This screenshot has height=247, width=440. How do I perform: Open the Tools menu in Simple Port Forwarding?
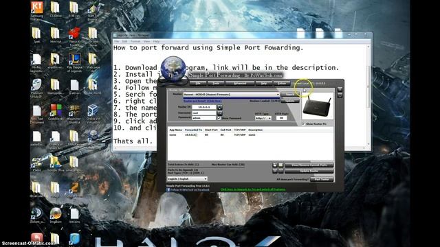(216, 83)
